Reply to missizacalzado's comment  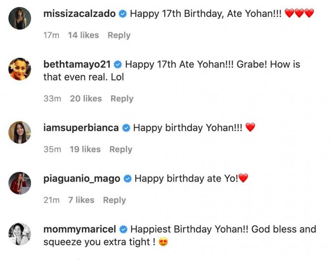[119, 35]
